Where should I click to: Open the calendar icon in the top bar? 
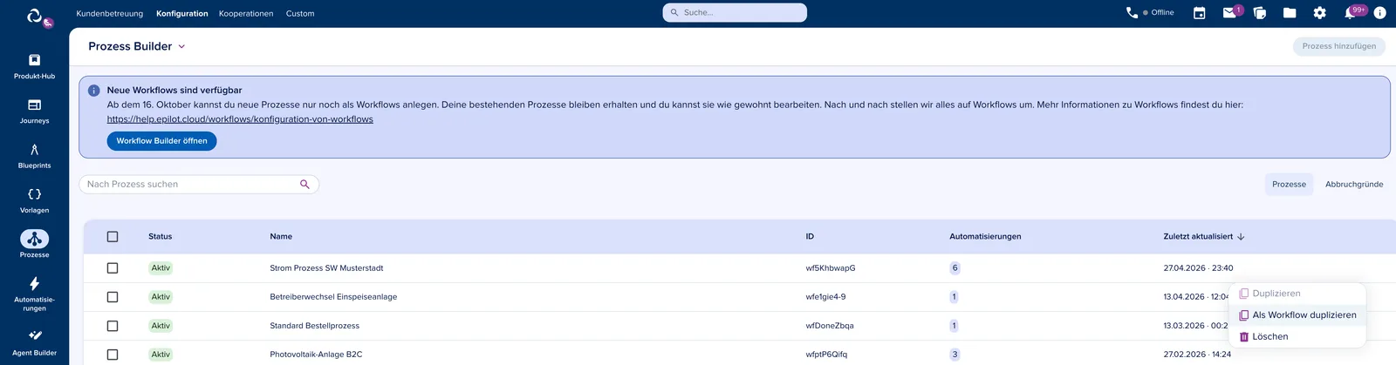pos(1199,13)
